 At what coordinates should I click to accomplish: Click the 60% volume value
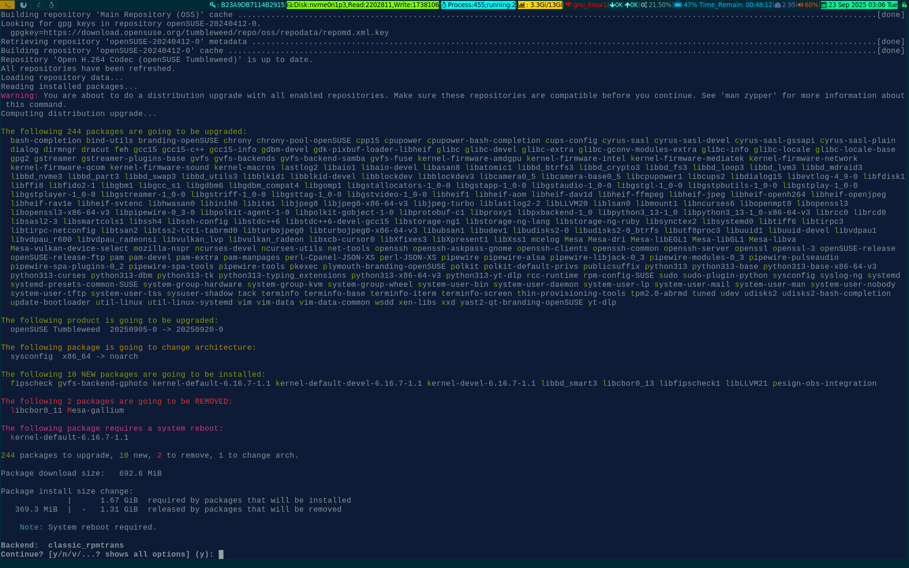click(x=811, y=5)
